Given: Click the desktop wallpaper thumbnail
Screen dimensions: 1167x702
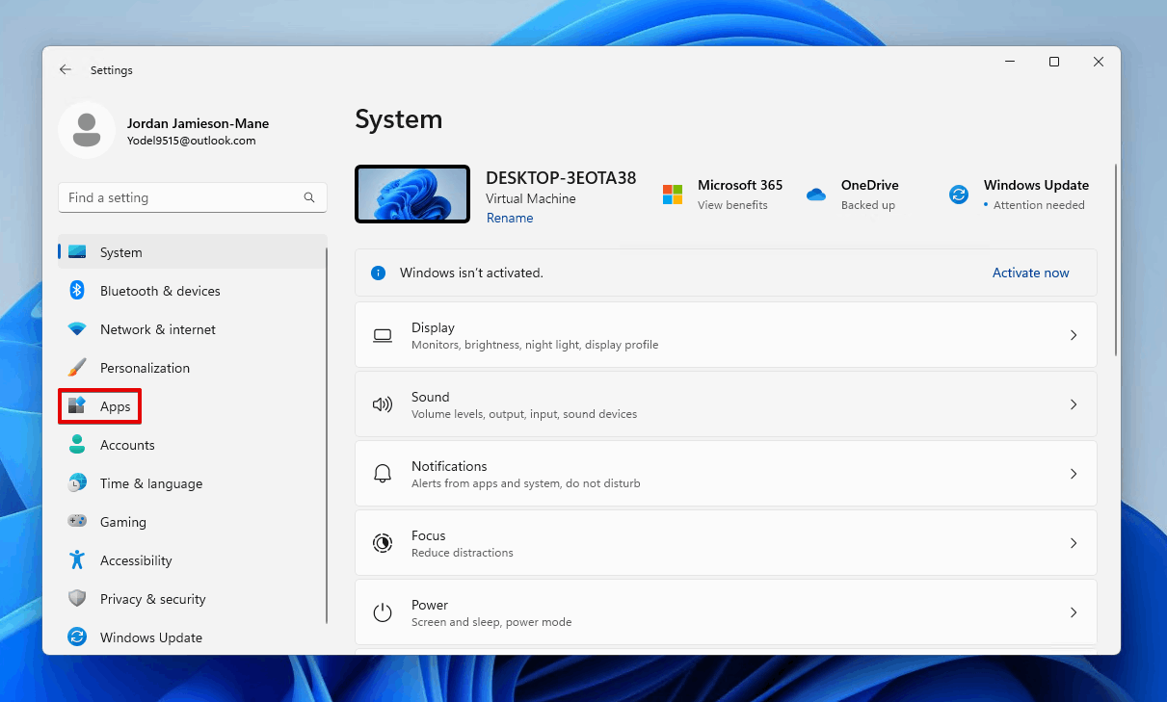Looking at the screenshot, I should coord(412,194).
